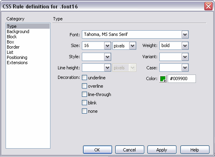This screenshot has height=157, width=215.
Task: Expand the Size value dropdown
Action: [x=107, y=46]
